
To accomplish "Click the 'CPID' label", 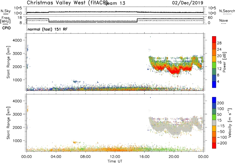I will pos(6,28).
